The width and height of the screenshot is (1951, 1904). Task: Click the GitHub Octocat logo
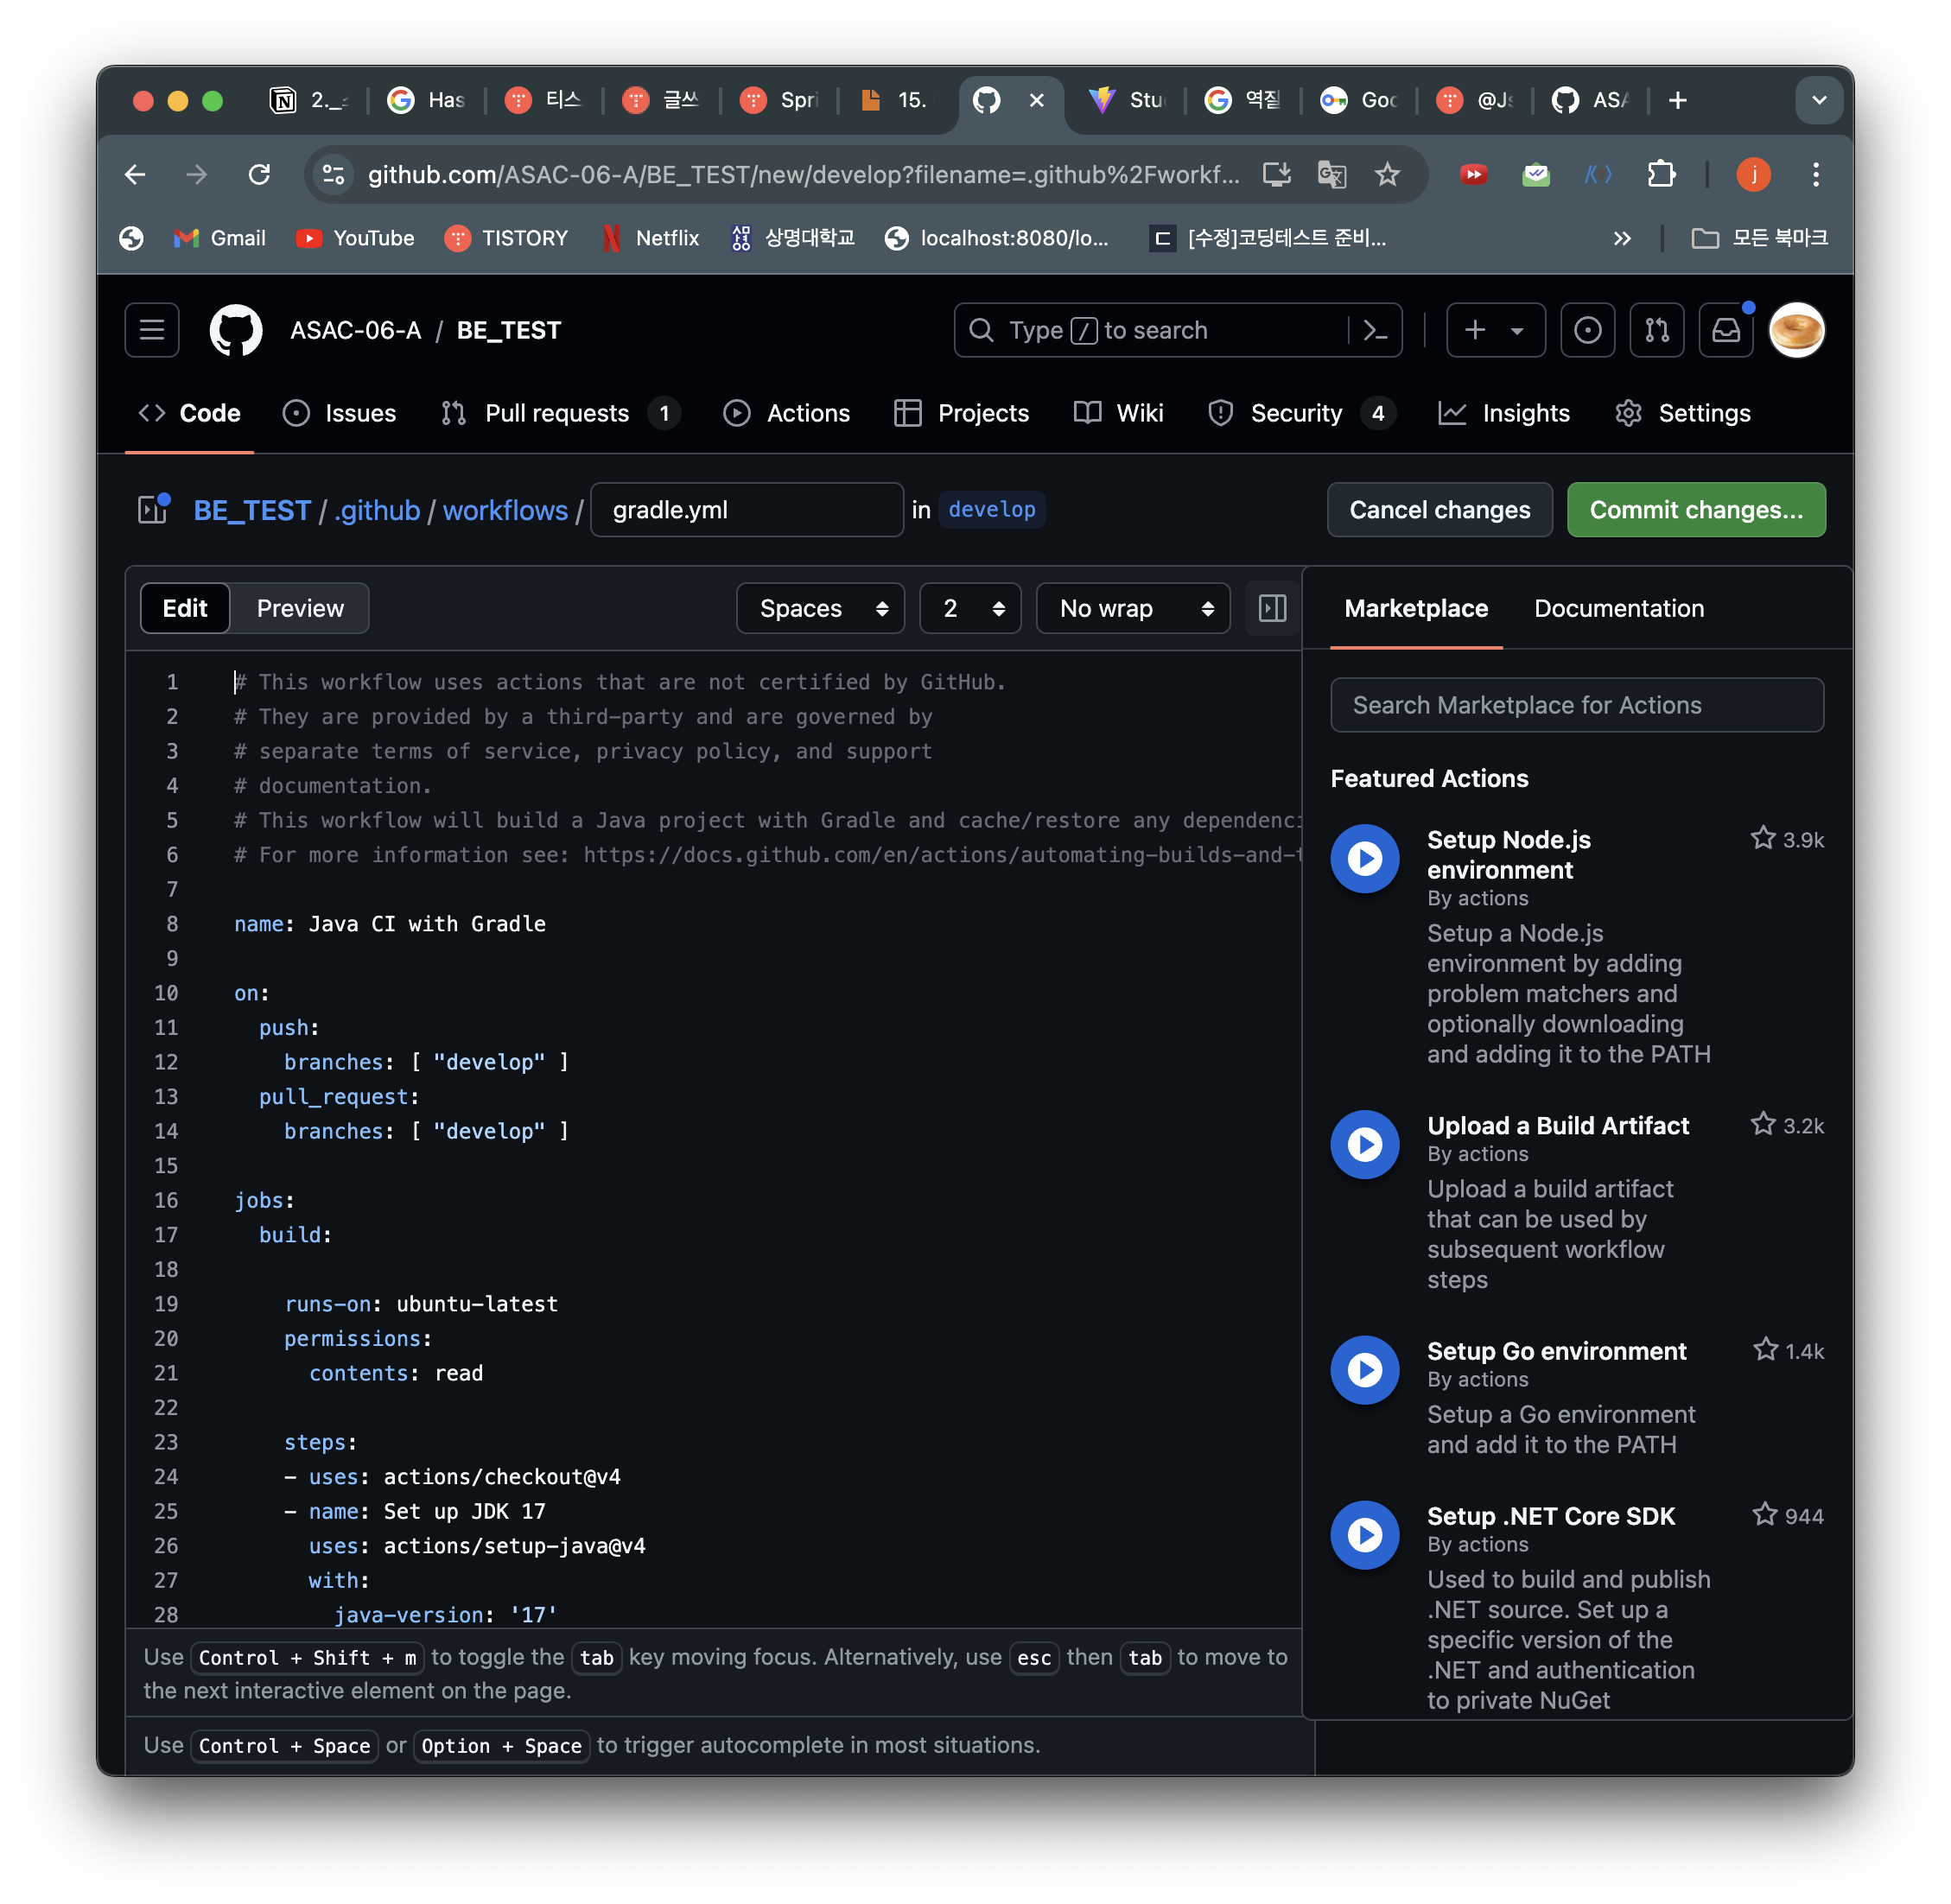[x=236, y=330]
